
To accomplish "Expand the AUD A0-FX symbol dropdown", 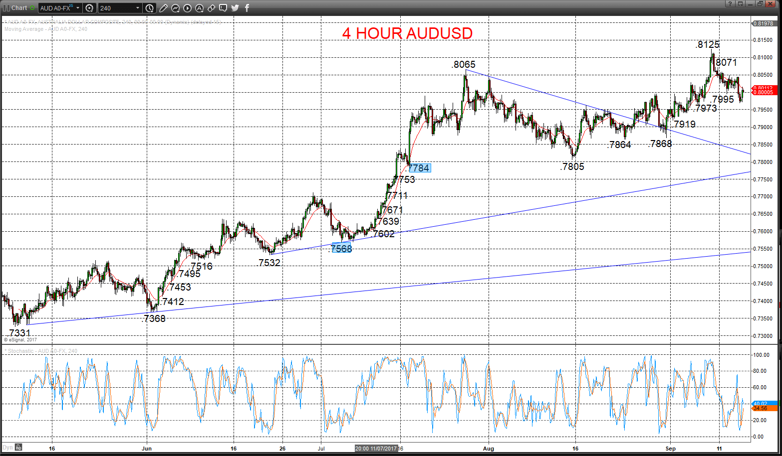I will [78, 8].
